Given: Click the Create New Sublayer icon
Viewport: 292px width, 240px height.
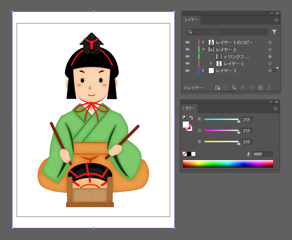Looking at the screenshot, I should pos(252,88).
